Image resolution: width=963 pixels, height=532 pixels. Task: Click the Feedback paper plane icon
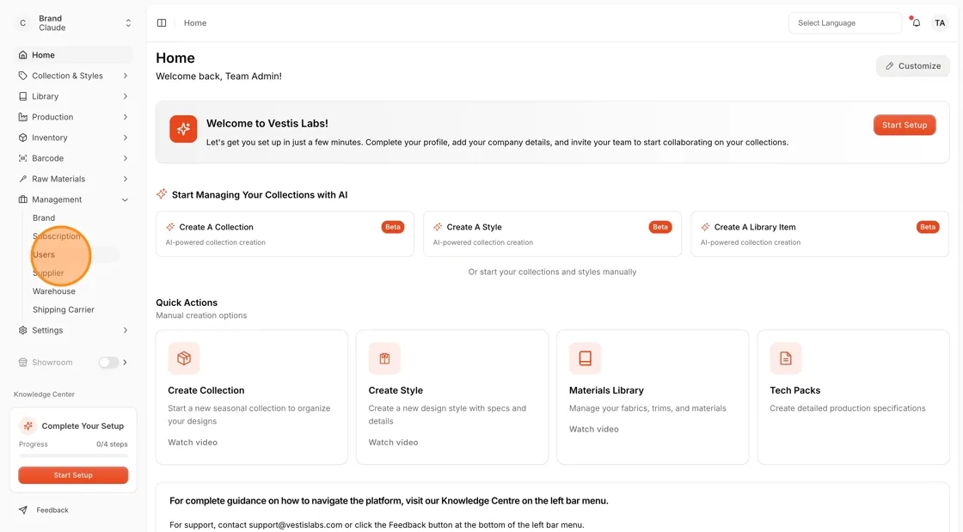(22, 510)
